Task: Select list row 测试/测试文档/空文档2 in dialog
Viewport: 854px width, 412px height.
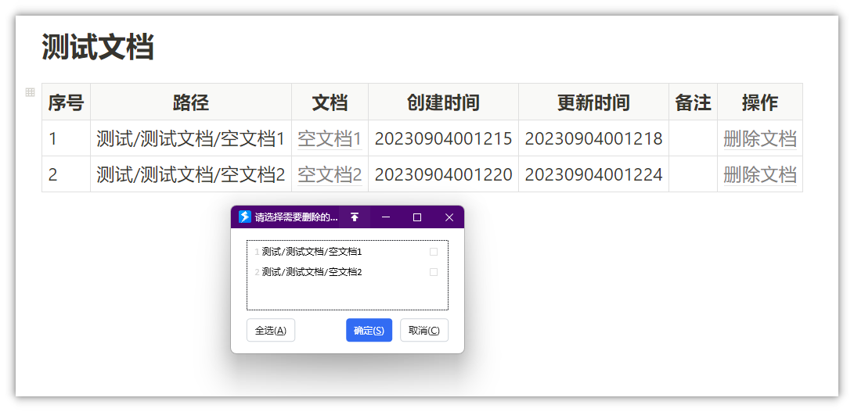Action: click(348, 271)
